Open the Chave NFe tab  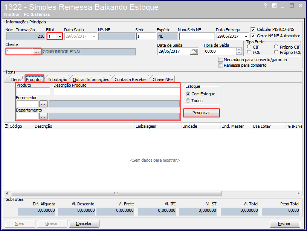pyautogui.click(x=162, y=80)
